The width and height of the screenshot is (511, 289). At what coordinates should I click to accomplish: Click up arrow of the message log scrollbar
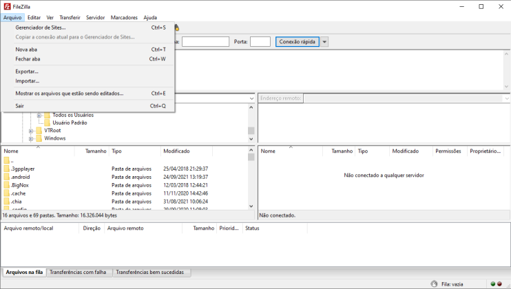506,54
